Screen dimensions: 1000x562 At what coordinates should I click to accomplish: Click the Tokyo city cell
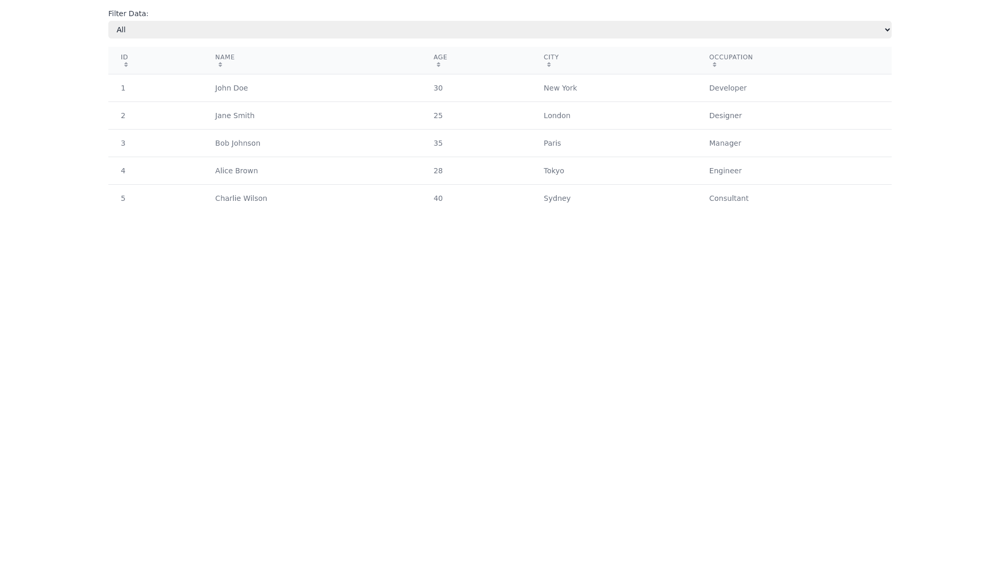point(554,171)
